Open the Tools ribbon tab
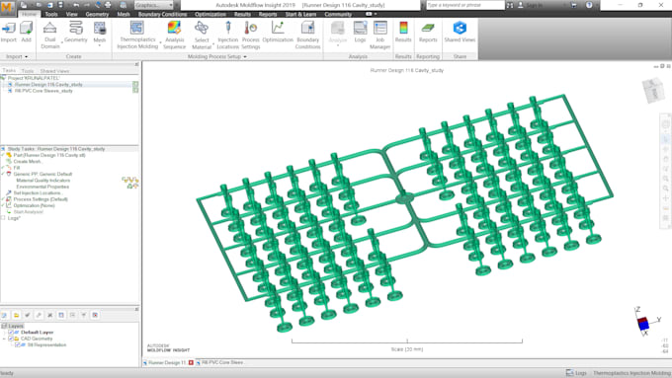672x378 pixels. click(x=51, y=14)
